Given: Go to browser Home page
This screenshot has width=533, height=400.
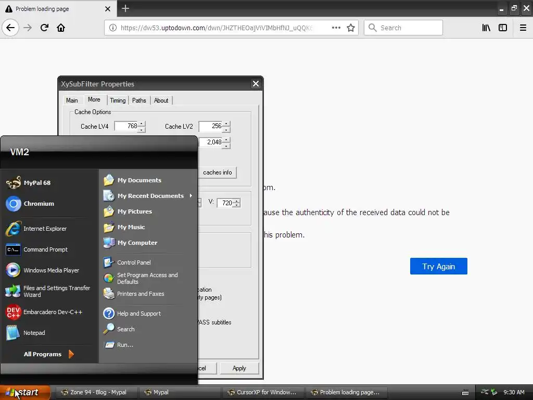Looking at the screenshot, I should pos(61,28).
